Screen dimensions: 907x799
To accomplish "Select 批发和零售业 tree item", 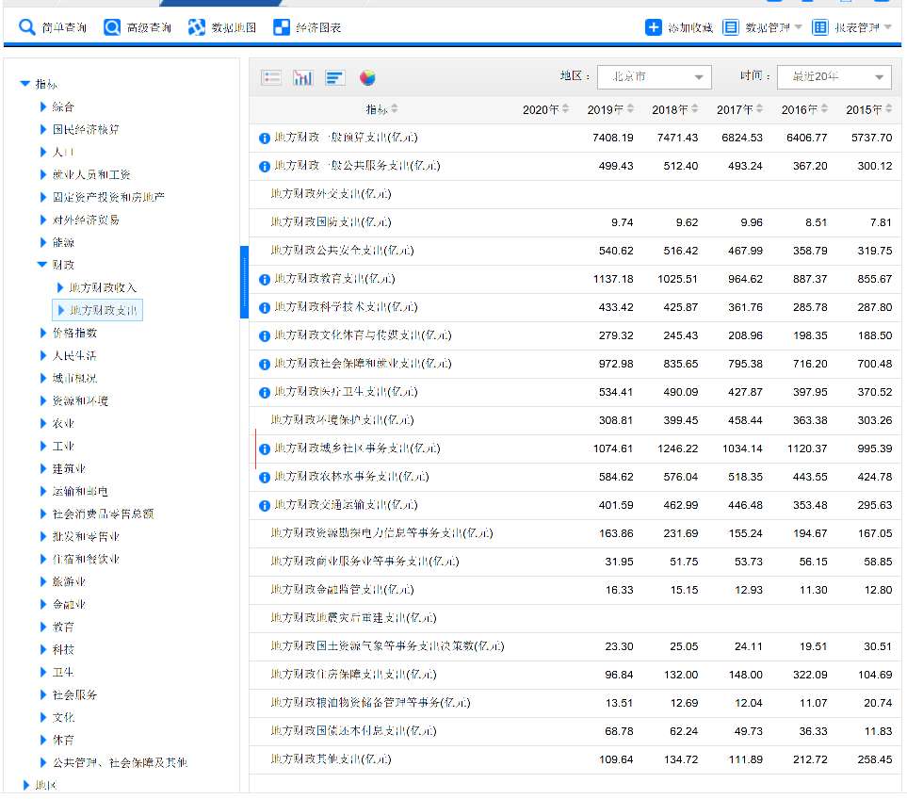I will coord(86,536).
